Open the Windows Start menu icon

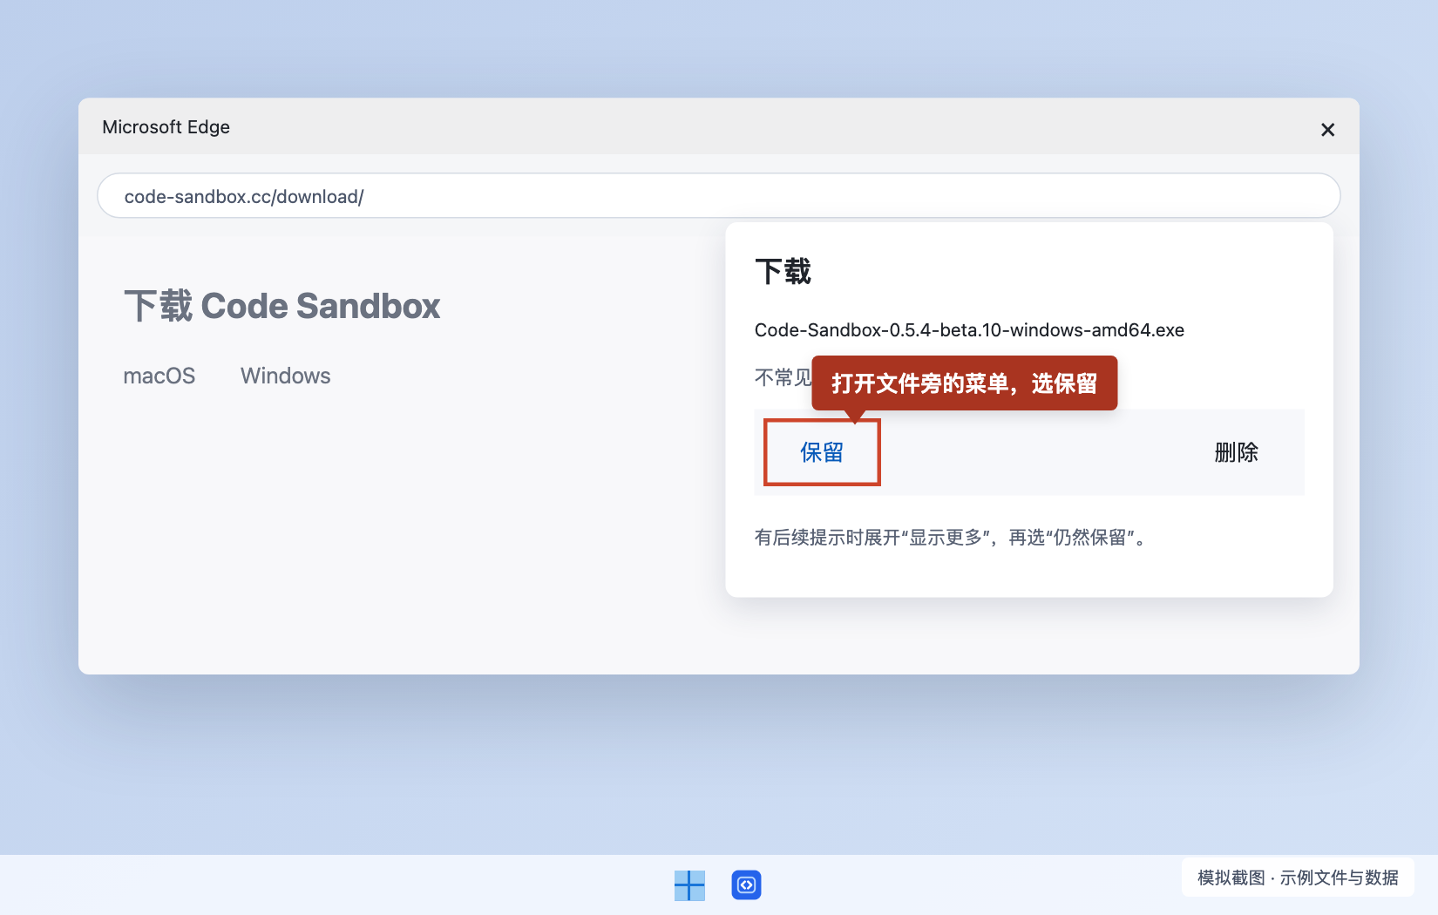[x=689, y=885]
